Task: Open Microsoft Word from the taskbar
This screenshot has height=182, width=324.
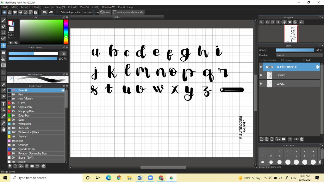Action: (x=140, y=178)
